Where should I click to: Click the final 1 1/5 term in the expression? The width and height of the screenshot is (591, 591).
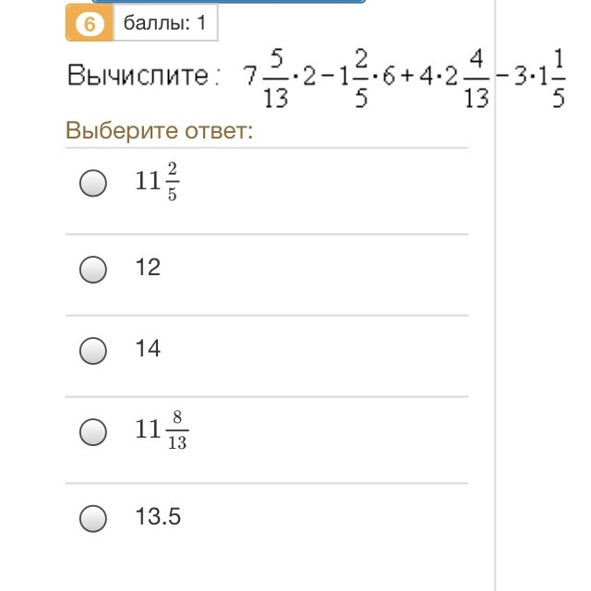pyautogui.click(x=549, y=77)
